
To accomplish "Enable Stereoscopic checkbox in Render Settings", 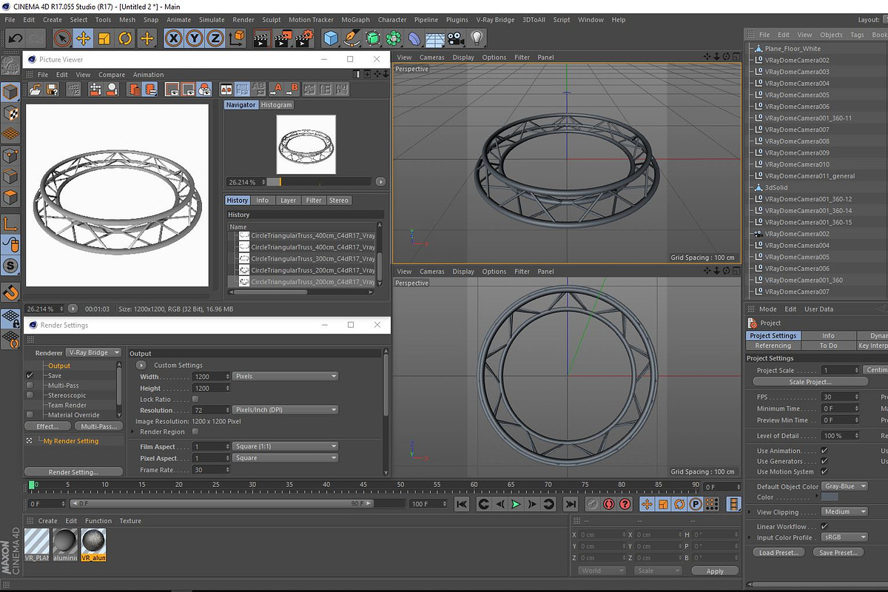I will 30,395.
